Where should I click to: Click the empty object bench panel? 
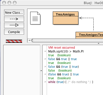tap(22, 70)
